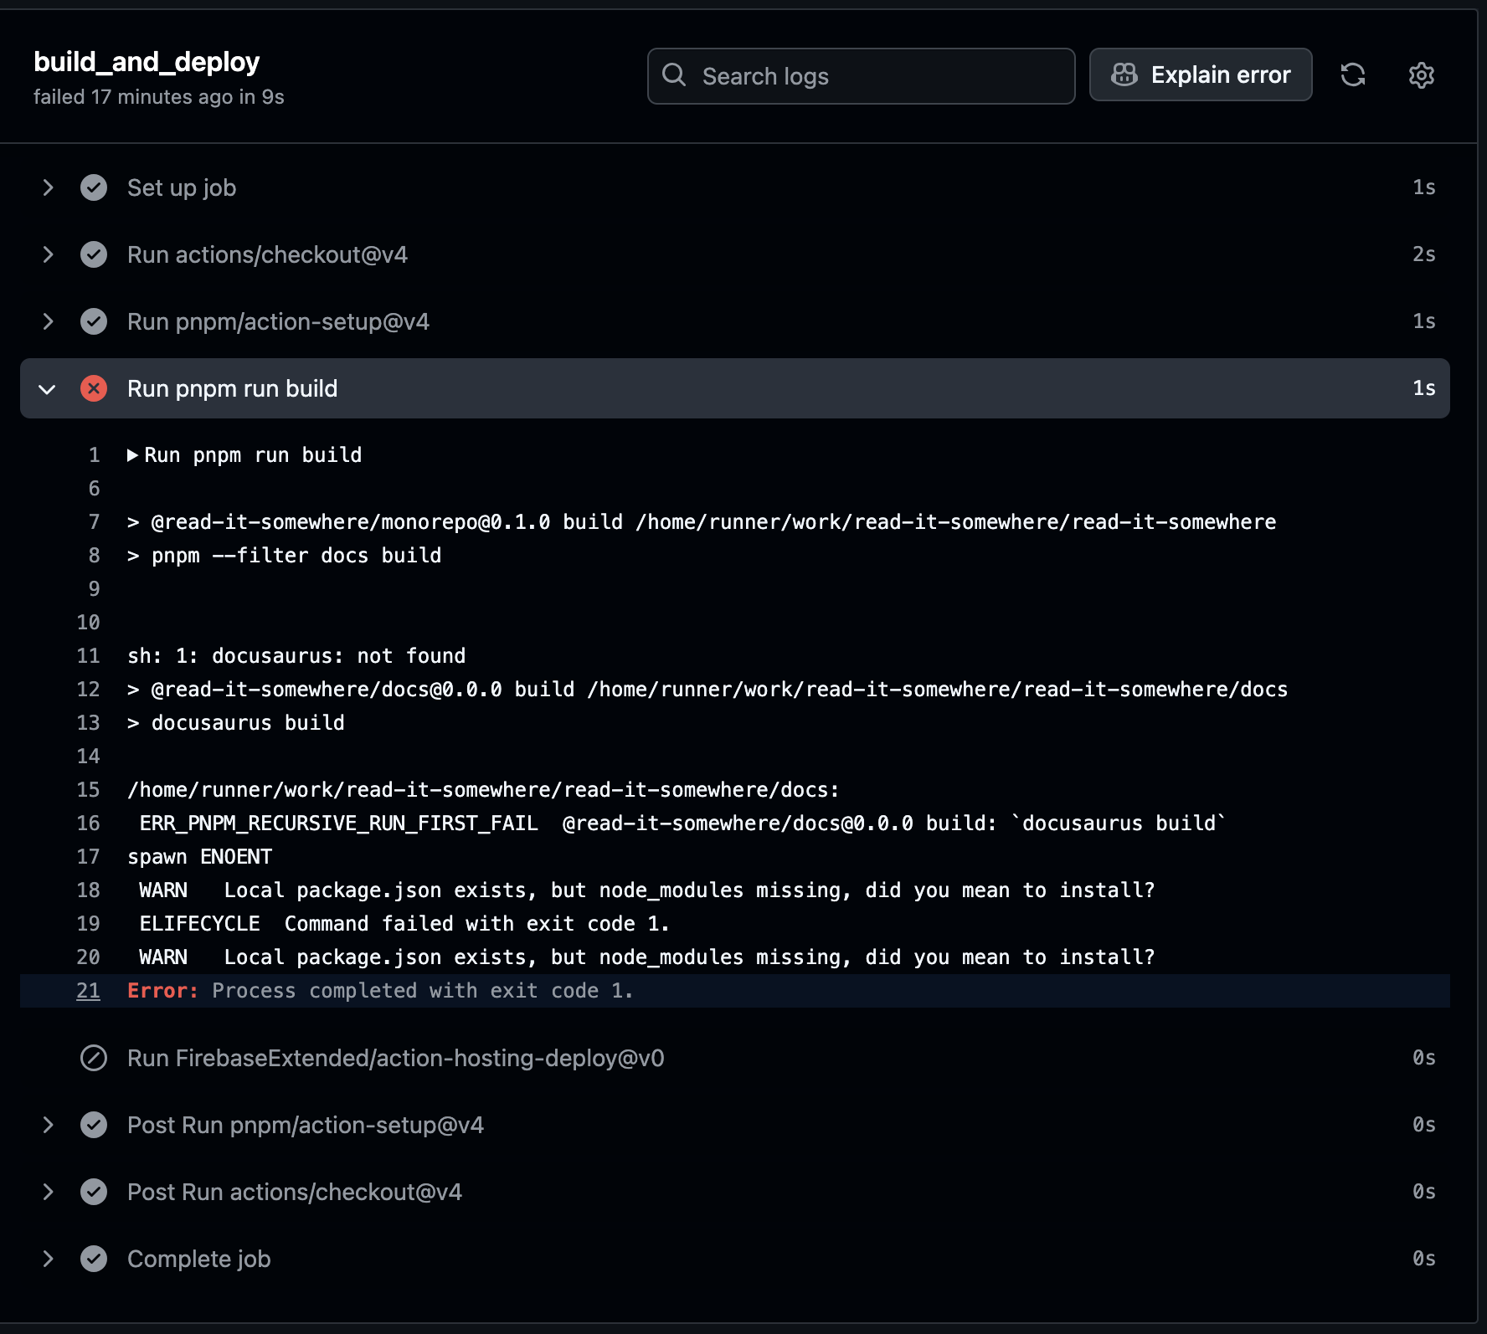The height and width of the screenshot is (1334, 1487).
Task: Click log line number 19
Action: click(x=88, y=924)
